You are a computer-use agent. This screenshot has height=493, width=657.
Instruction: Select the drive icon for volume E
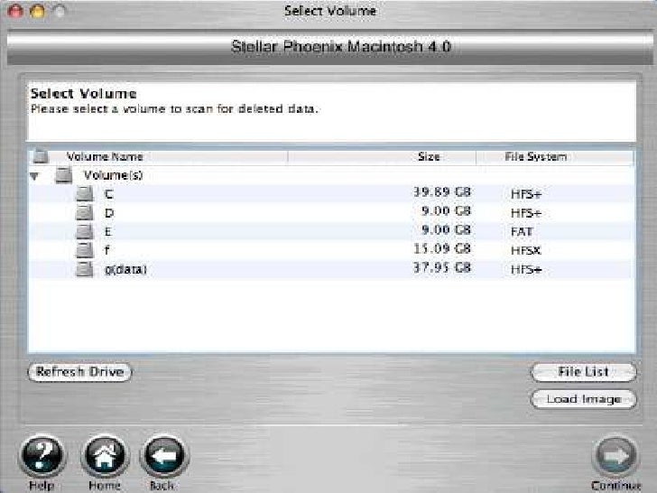click(x=84, y=231)
